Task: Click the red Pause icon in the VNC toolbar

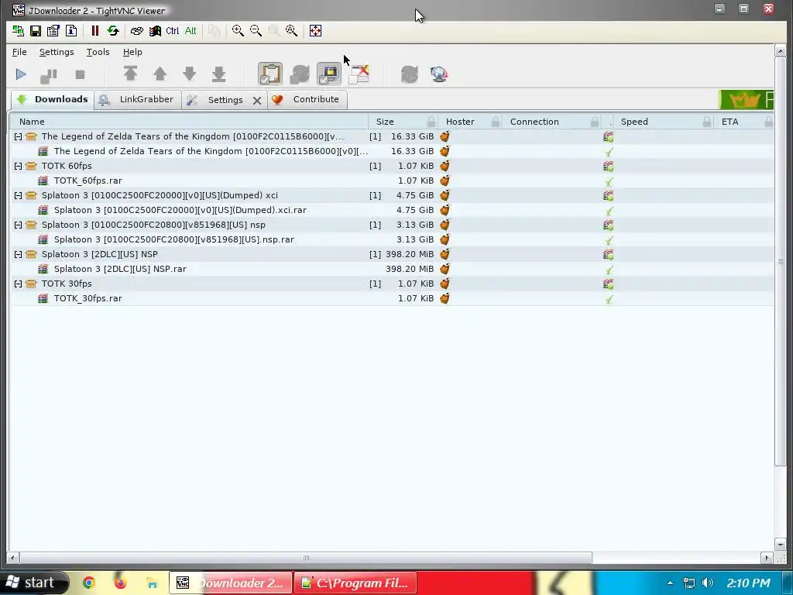Action: pos(94,31)
